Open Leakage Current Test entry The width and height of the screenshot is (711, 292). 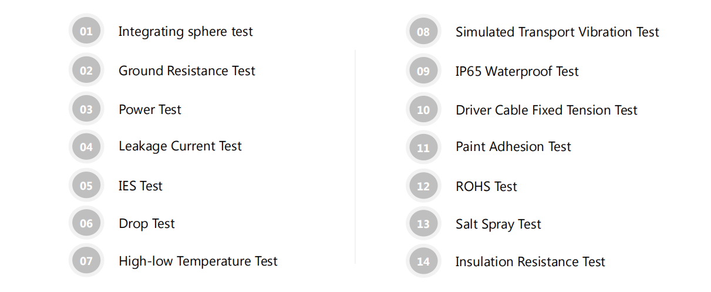[x=180, y=147]
